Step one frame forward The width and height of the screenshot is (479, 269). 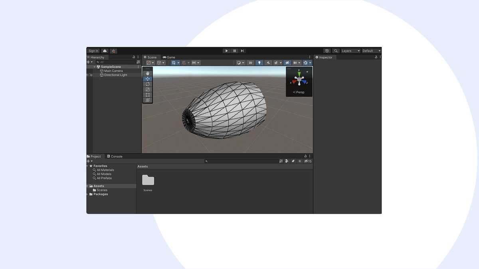242,51
